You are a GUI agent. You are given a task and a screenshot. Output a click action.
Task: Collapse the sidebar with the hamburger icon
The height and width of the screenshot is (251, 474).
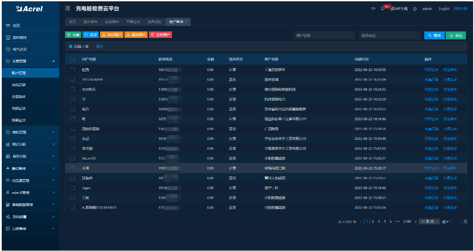click(x=68, y=8)
